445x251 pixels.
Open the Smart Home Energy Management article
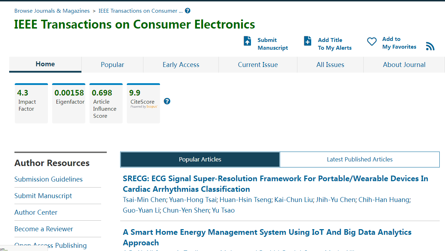tap(267, 237)
